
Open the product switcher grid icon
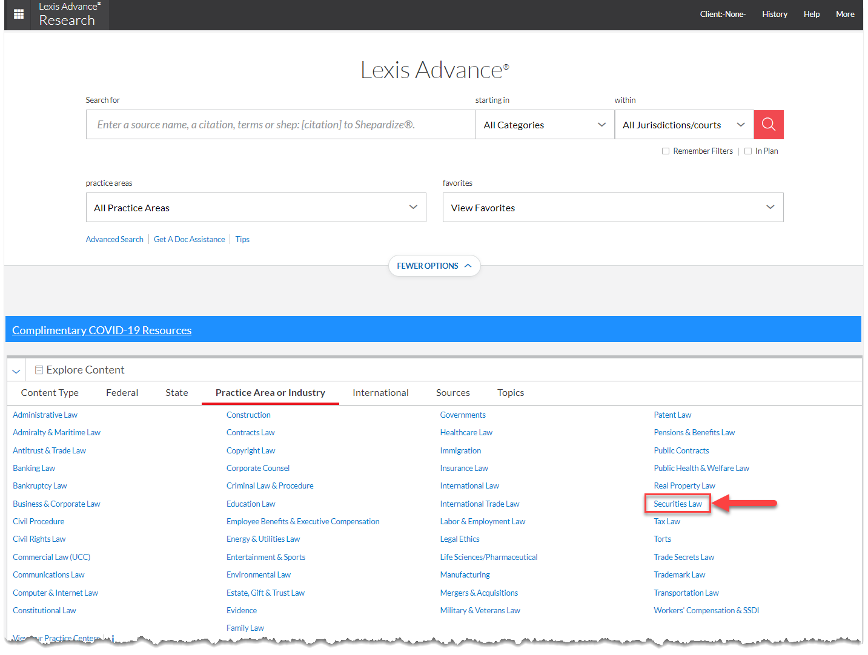[x=19, y=14]
